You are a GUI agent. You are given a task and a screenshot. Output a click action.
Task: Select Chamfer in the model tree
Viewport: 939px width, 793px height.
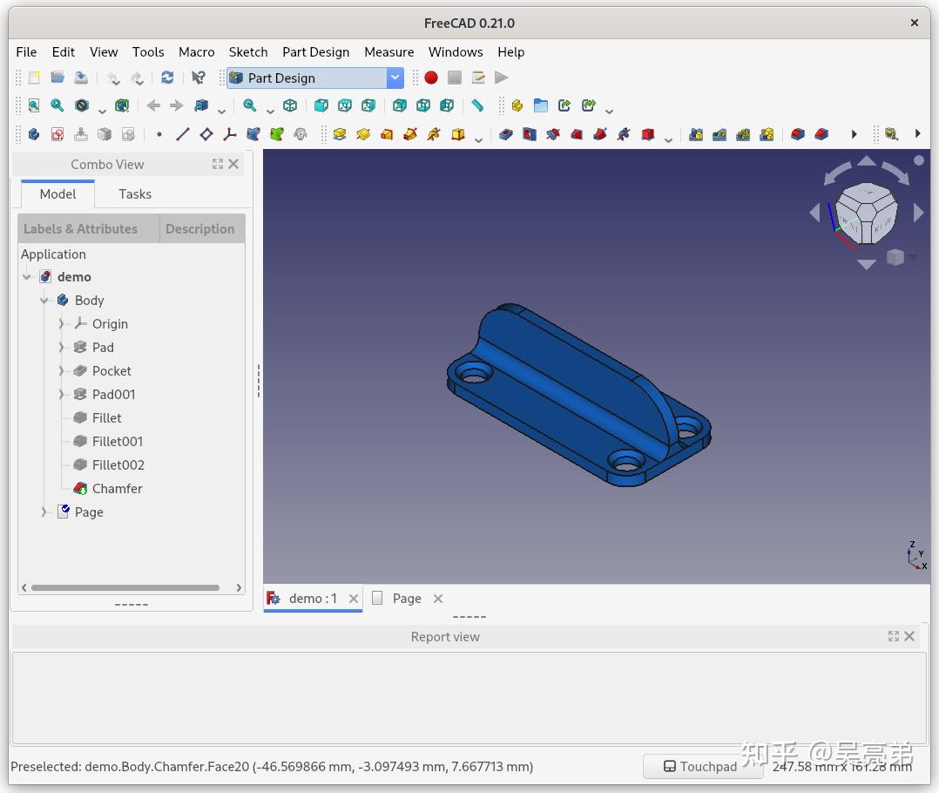[117, 489]
